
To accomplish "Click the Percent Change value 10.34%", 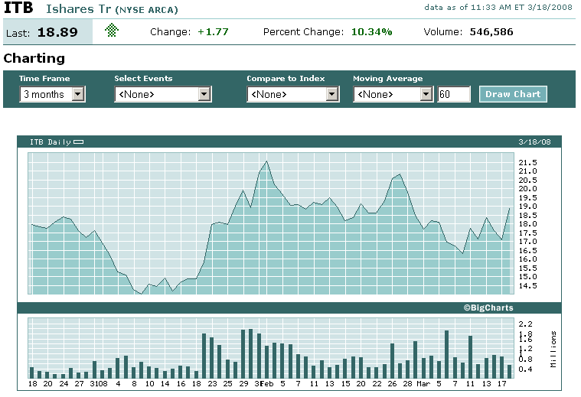I will [371, 32].
